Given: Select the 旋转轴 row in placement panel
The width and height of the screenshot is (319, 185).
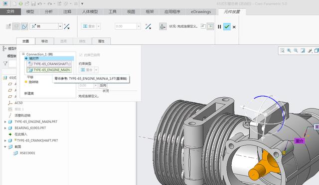Looking at the screenshot, I should pos(33,82).
